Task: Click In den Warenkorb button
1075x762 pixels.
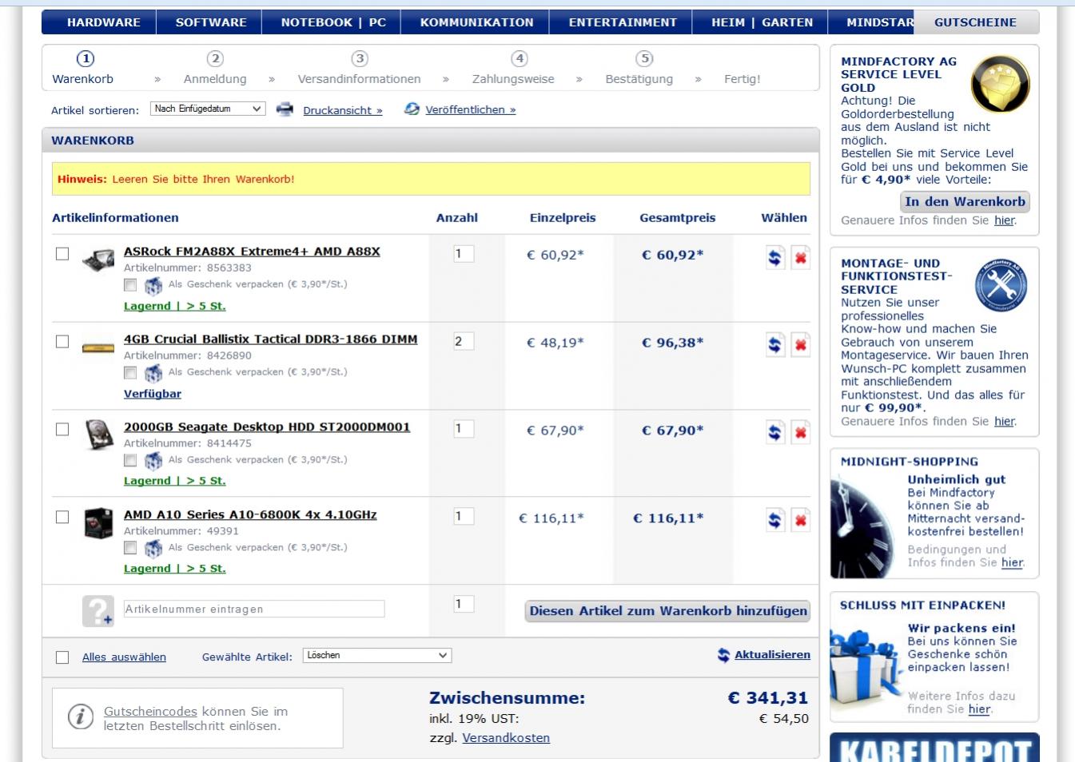Action: (x=965, y=201)
